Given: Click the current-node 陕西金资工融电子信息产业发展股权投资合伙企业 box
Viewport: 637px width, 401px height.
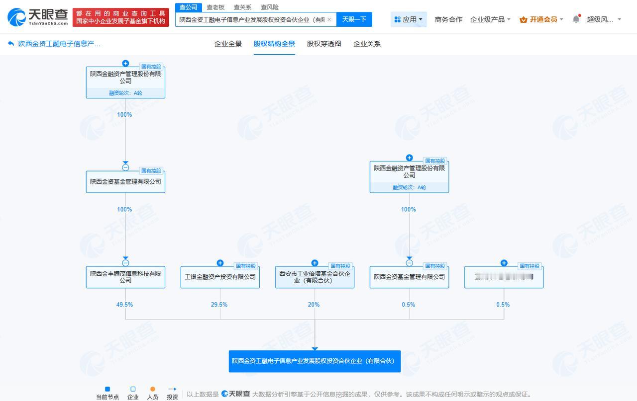Looking at the screenshot, I should click(x=315, y=361).
